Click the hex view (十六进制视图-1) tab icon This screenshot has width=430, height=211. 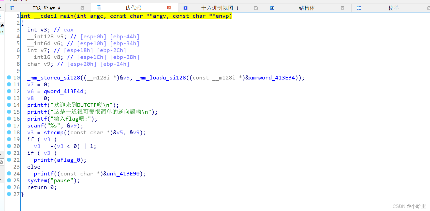(x=186, y=8)
